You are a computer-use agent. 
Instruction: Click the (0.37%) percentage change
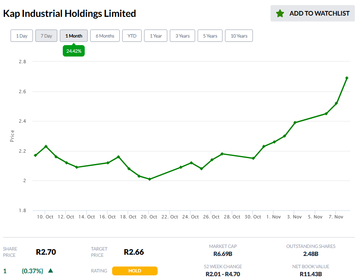coord(32,271)
